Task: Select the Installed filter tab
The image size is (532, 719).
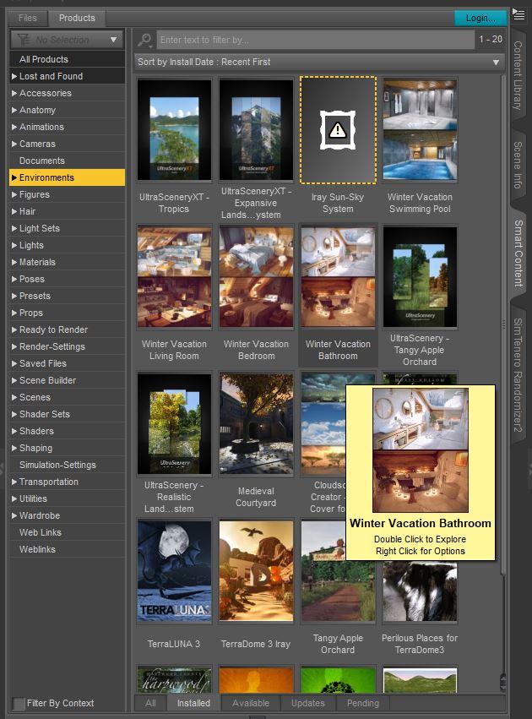Action: [x=193, y=703]
